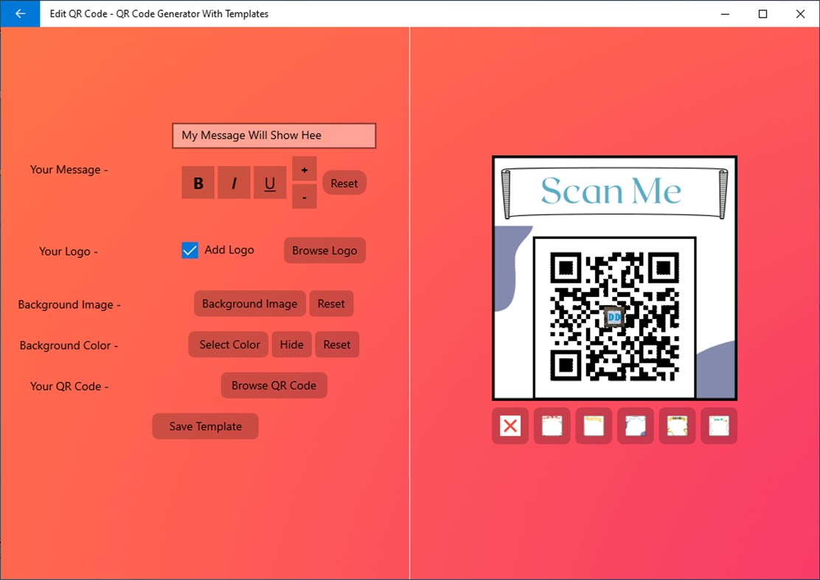Apply bold to the message text
The width and height of the screenshot is (820, 580).
coord(198,183)
